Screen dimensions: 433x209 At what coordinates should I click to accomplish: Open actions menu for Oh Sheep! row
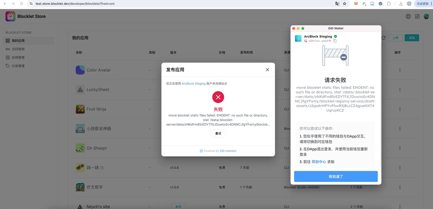(x=400, y=148)
